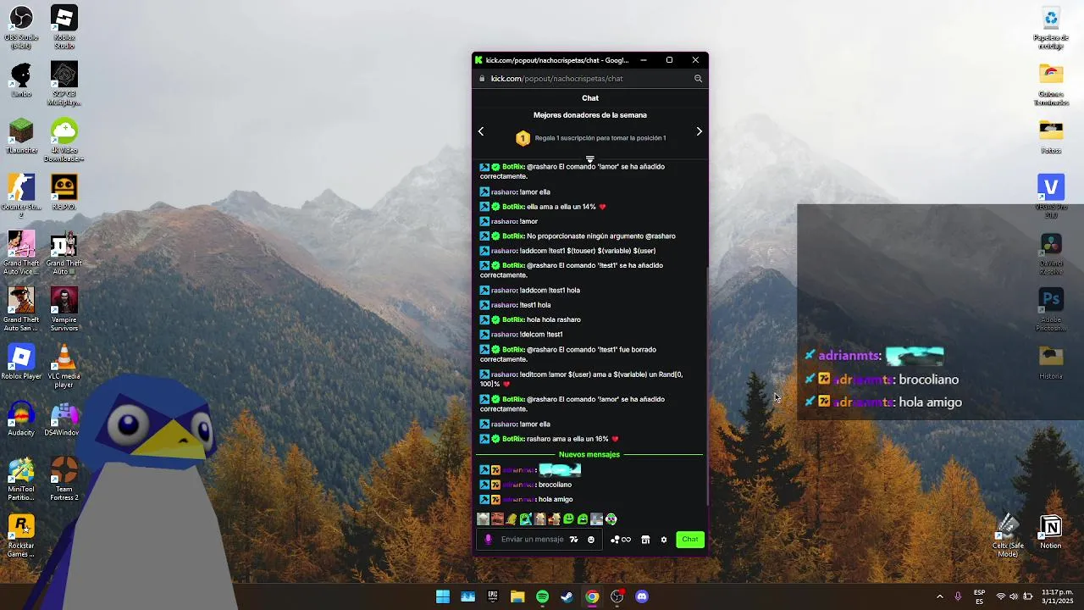Click BotRix username in '14%' message
The image size is (1084, 610).
tap(513, 207)
